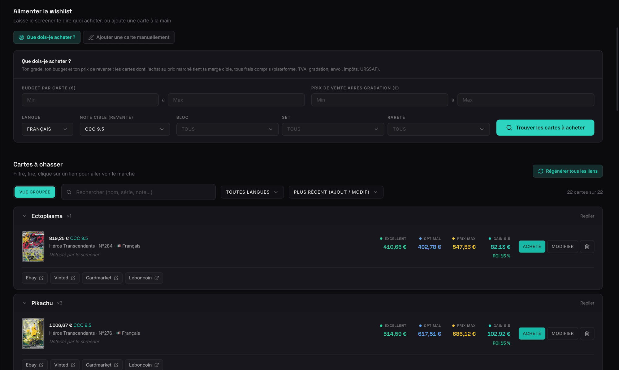Toggle the Vue groupée view

(x=35, y=192)
